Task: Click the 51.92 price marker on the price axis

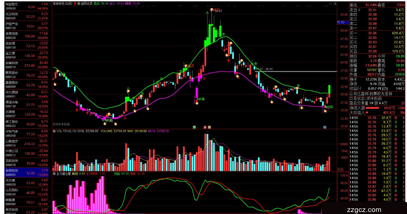Action: (x=341, y=22)
